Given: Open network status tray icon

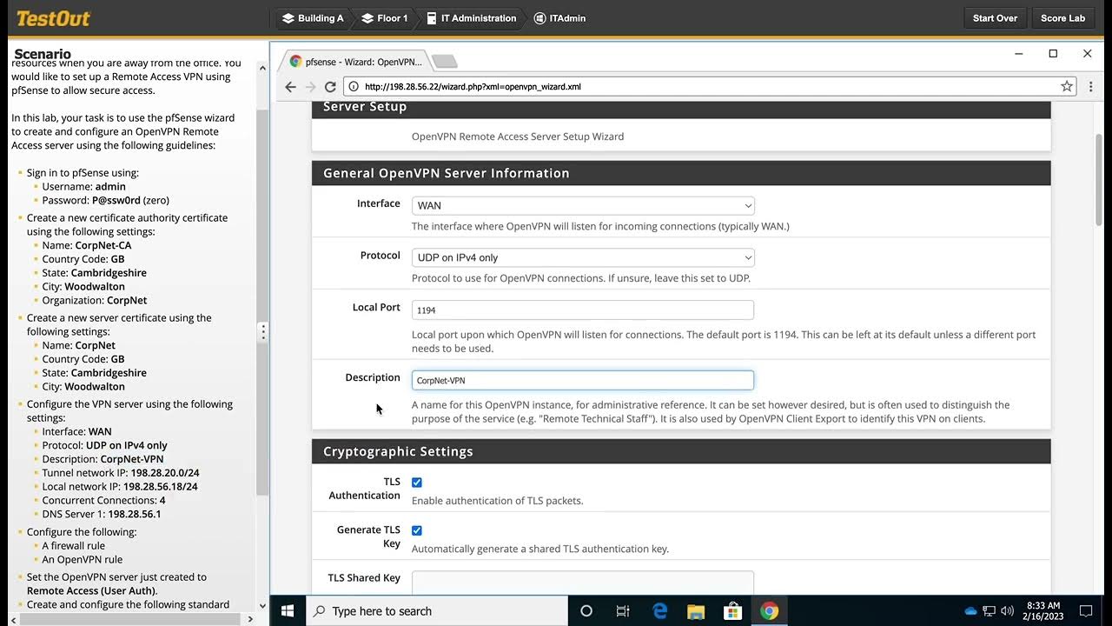Looking at the screenshot, I should pyautogui.click(x=990, y=611).
